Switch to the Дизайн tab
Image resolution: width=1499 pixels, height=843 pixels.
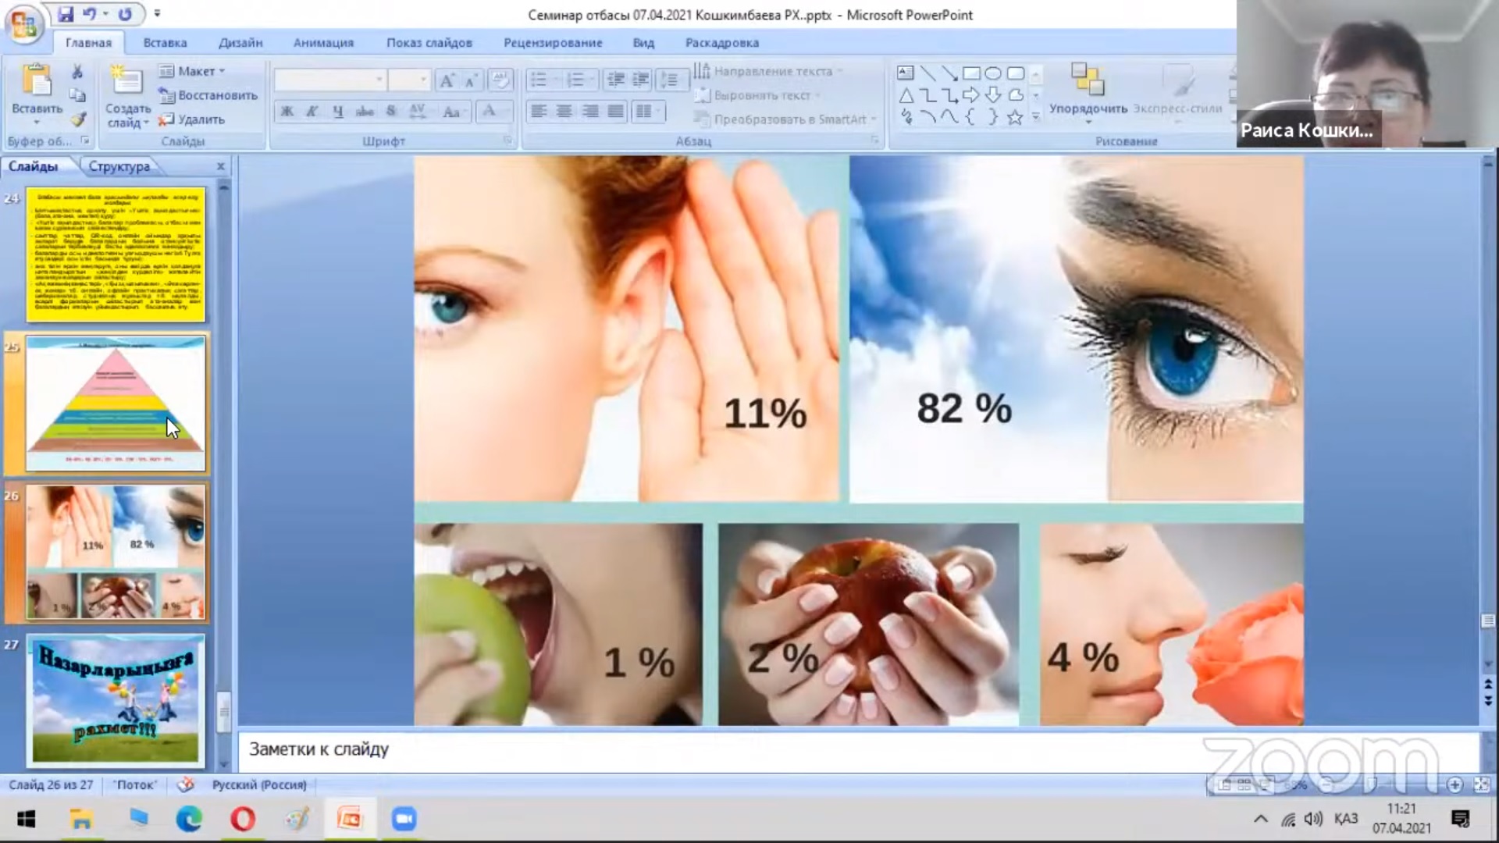[x=240, y=43]
